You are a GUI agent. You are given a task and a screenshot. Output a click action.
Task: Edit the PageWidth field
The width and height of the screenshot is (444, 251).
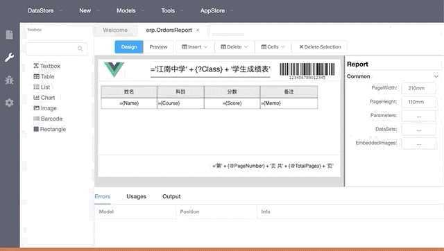click(418, 88)
